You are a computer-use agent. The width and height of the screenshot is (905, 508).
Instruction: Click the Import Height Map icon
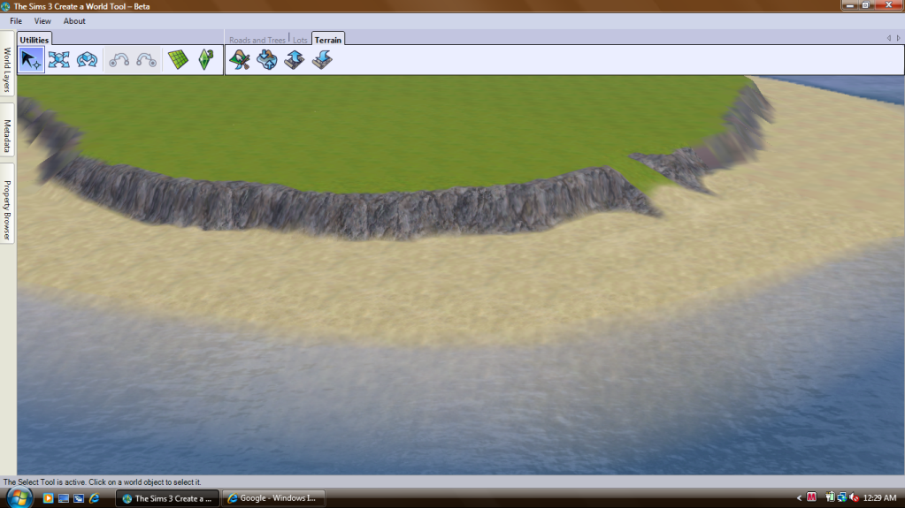pyautogui.click(x=295, y=59)
